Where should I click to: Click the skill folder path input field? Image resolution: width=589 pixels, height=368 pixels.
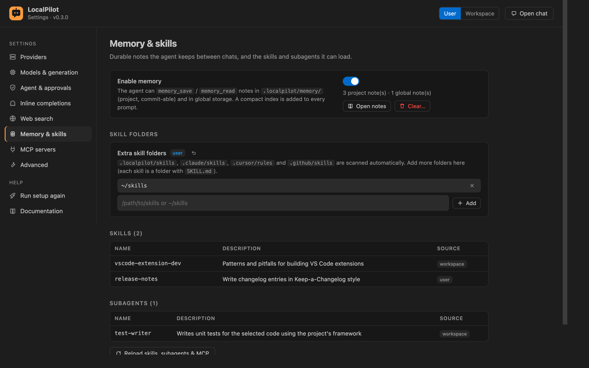tap(283, 203)
